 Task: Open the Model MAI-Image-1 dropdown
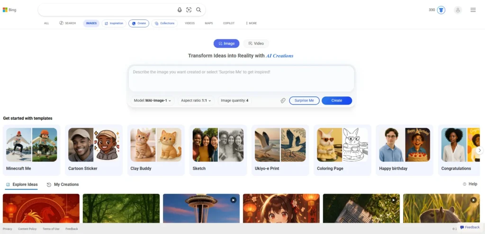coord(153,101)
